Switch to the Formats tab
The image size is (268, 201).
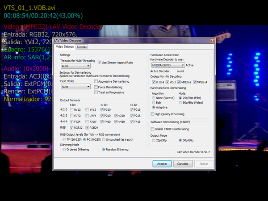[81, 47]
